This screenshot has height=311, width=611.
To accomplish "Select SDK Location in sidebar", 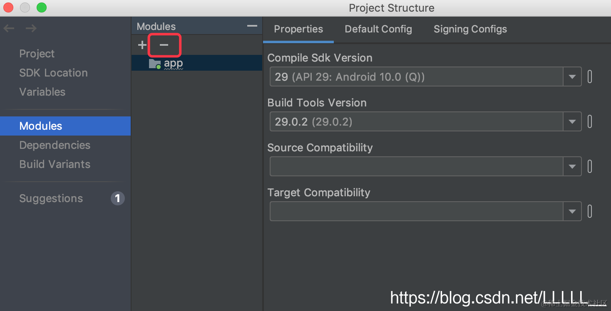I will point(54,73).
